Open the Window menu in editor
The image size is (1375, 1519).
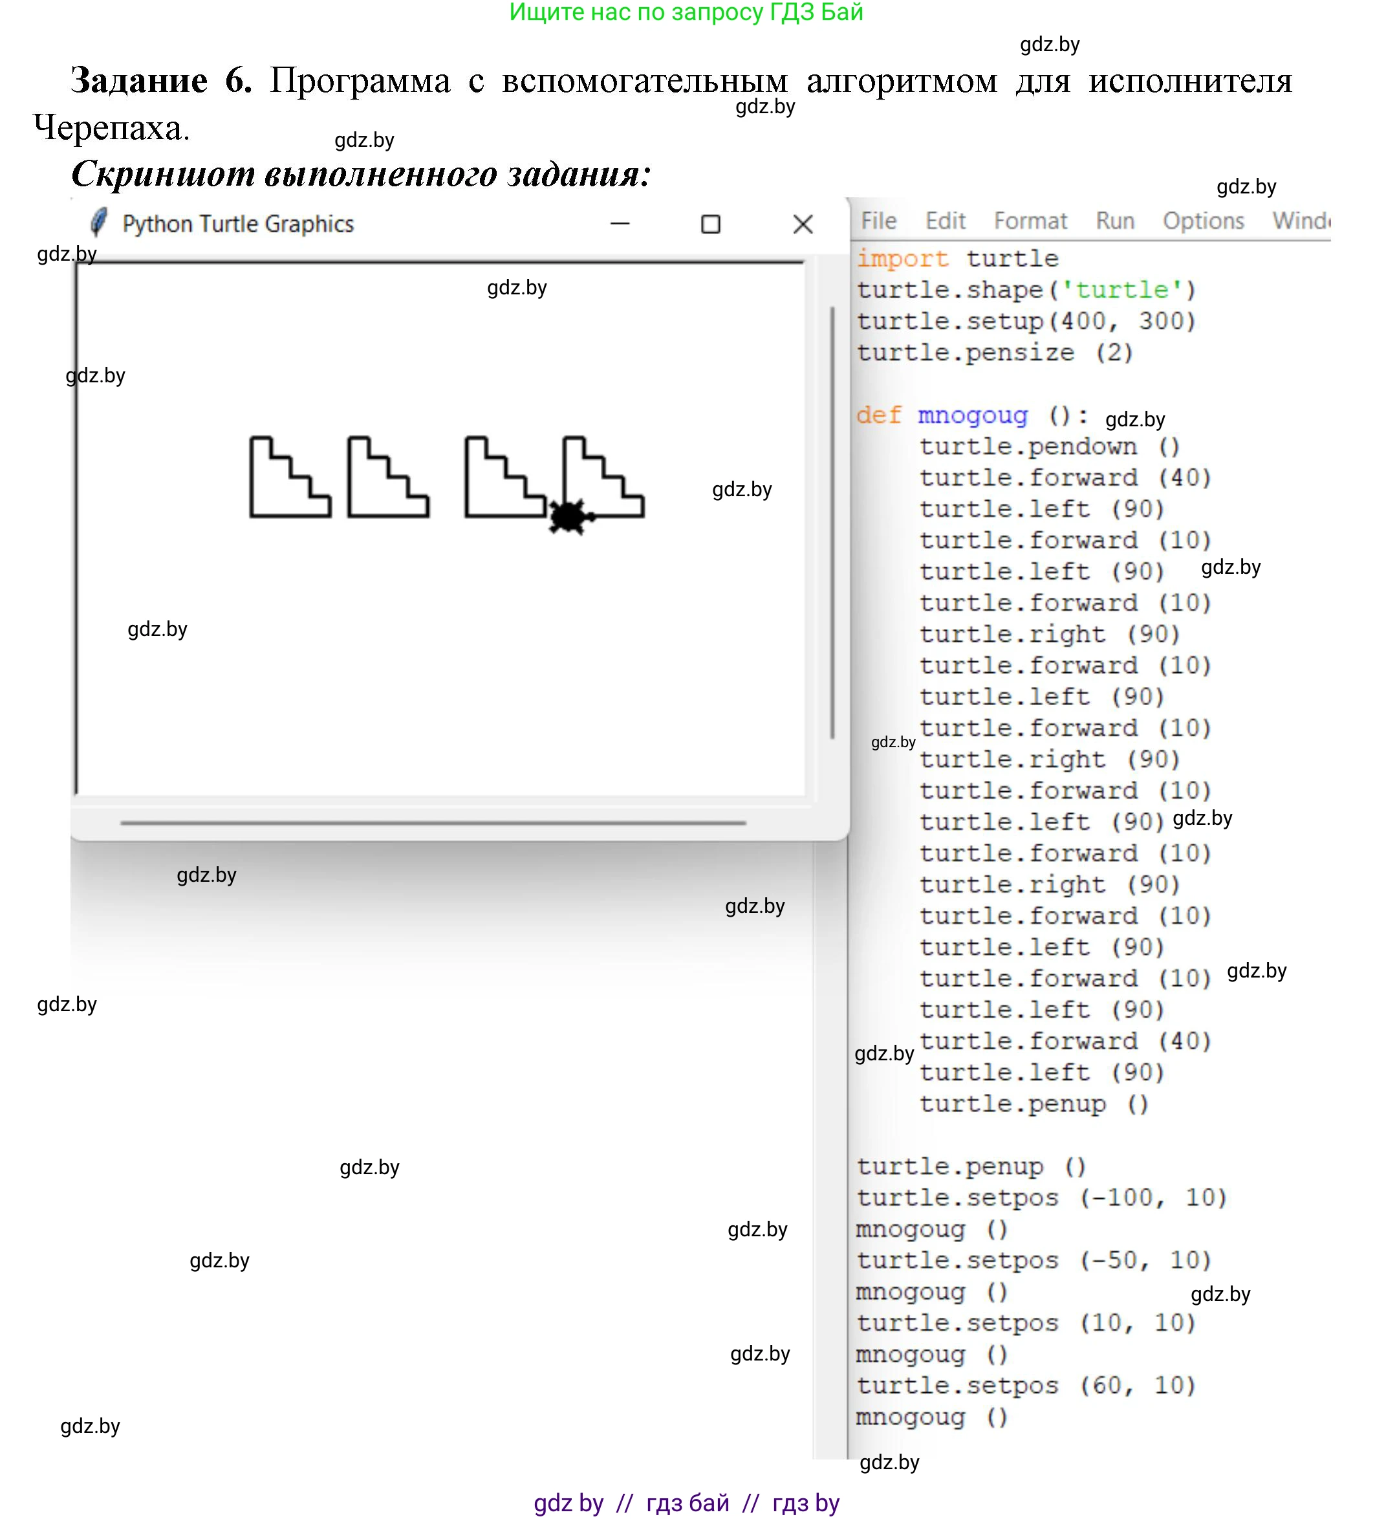[x=1301, y=221]
